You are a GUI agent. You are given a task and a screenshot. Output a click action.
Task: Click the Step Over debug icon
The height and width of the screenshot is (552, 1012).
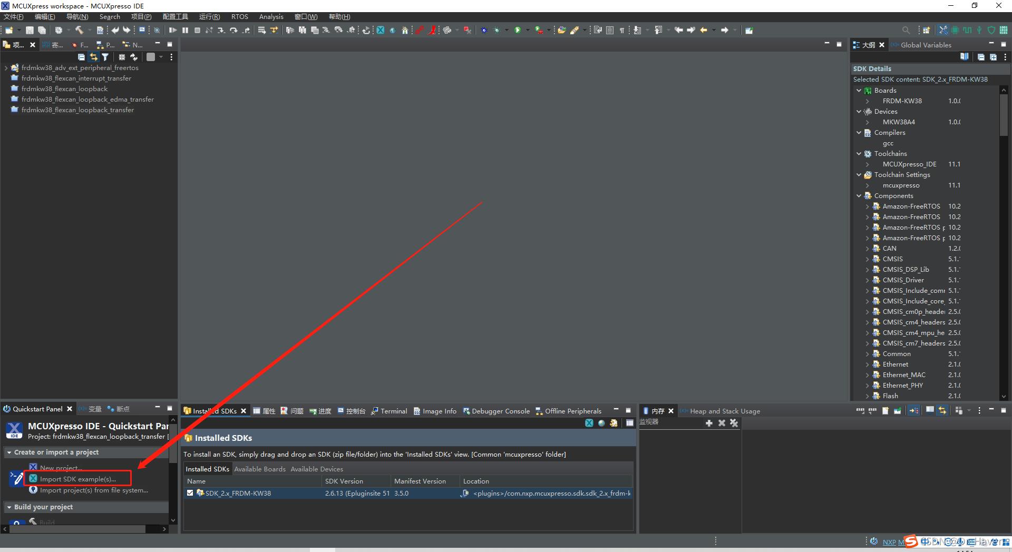point(233,30)
